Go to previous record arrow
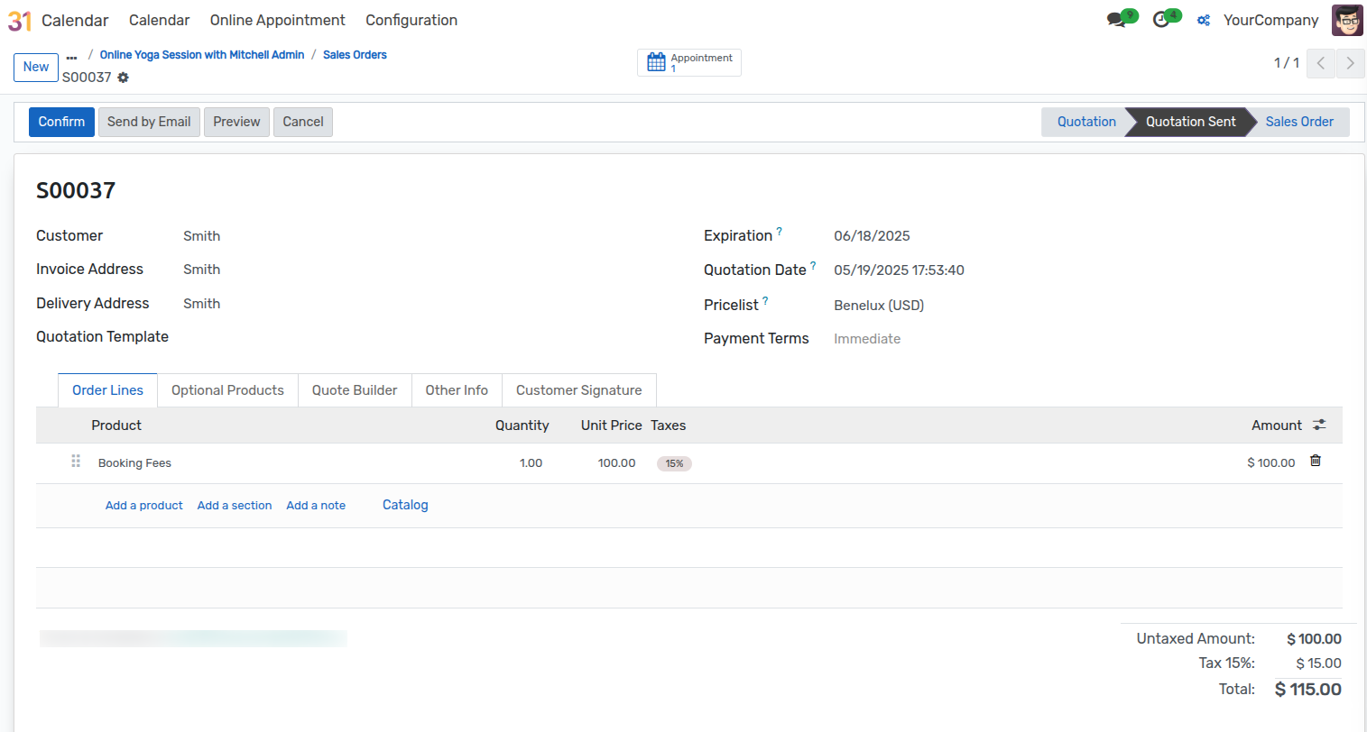1367x732 pixels. (1321, 63)
